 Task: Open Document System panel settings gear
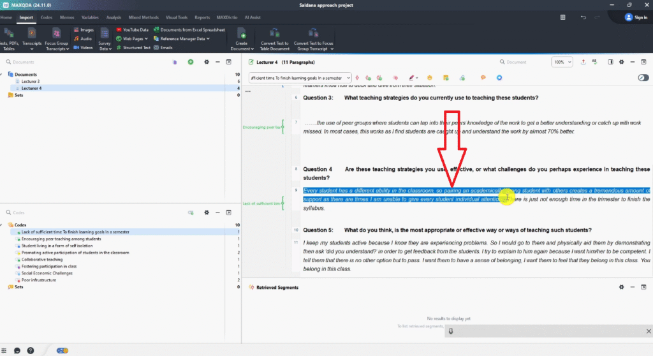click(206, 62)
